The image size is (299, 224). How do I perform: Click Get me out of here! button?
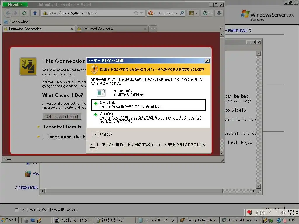pos(62,116)
